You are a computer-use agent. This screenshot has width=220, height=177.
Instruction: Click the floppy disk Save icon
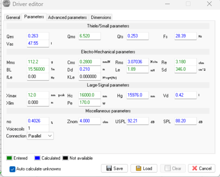(109, 168)
